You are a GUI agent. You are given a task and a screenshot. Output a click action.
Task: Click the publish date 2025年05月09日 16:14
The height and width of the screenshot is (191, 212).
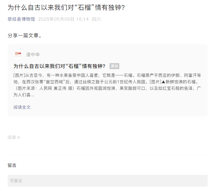63,19
